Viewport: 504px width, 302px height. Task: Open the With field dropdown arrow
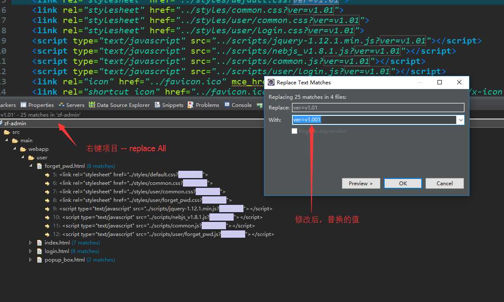point(460,120)
